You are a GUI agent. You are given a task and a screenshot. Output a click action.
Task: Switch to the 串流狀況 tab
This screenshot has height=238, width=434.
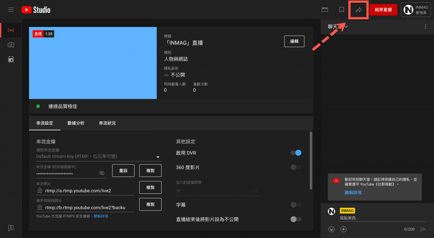(x=107, y=123)
